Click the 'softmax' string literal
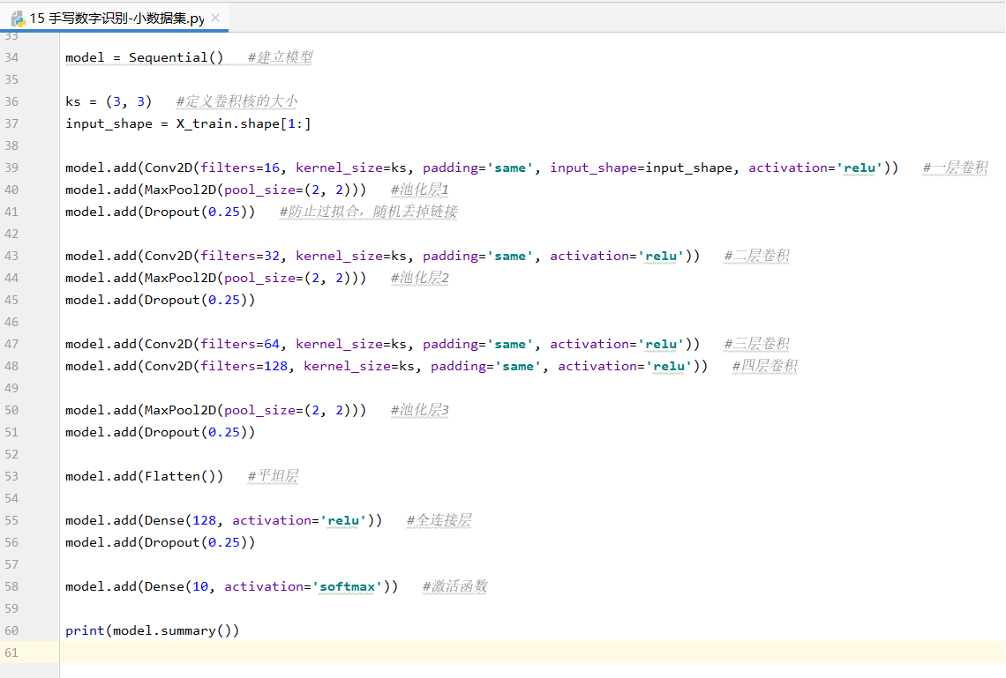1006x678 pixels. pyautogui.click(x=347, y=586)
